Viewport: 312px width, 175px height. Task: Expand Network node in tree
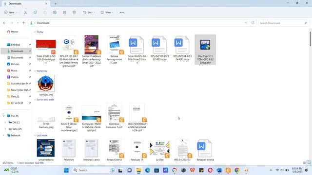click(x=3, y=135)
